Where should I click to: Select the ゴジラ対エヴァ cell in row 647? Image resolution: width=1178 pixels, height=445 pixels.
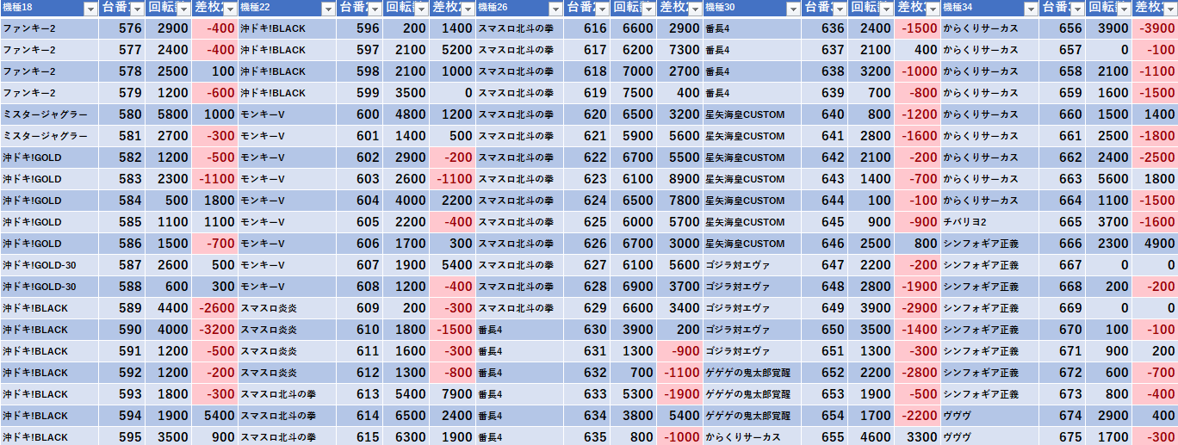click(751, 265)
